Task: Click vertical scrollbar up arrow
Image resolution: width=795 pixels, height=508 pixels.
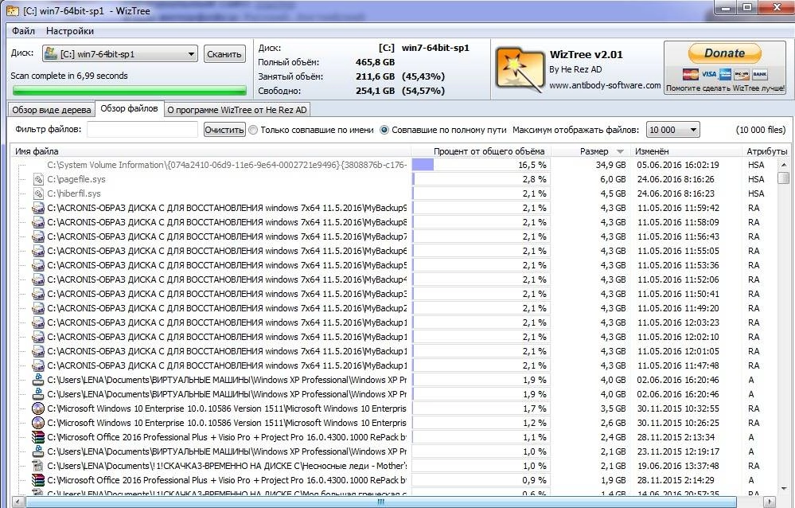Action: pos(783,165)
